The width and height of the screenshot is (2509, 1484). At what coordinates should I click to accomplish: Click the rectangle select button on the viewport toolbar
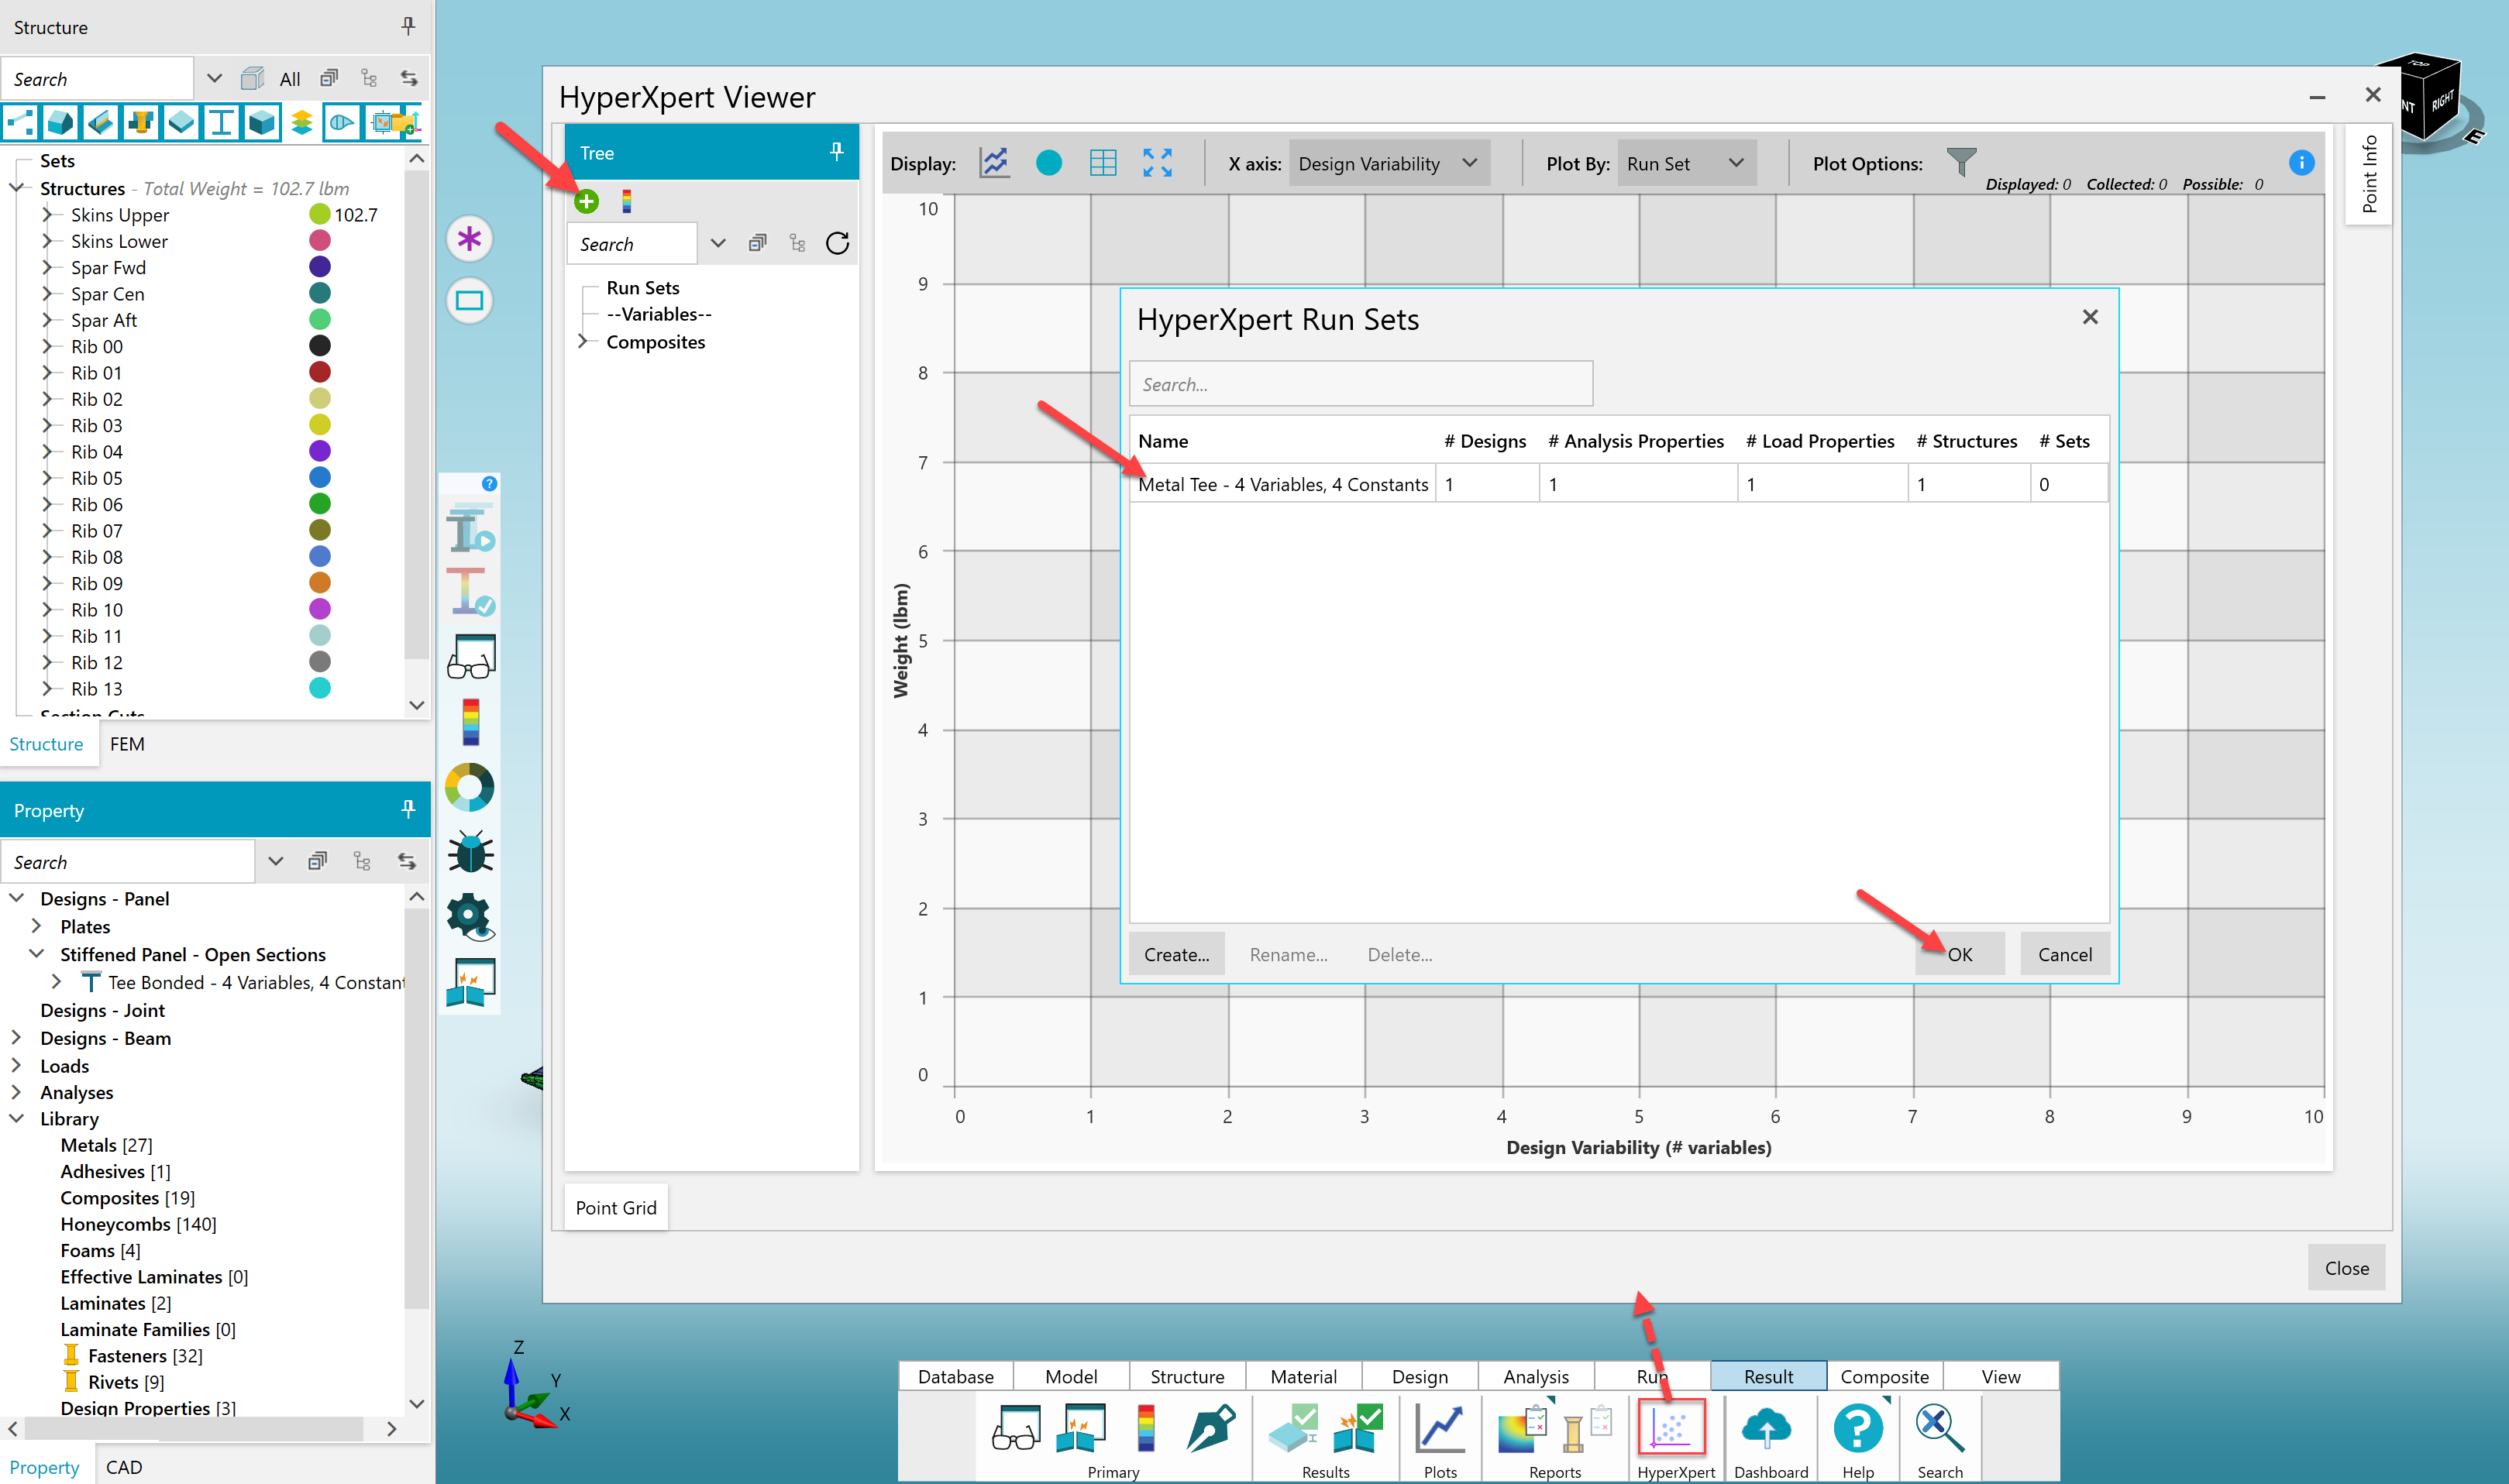(x=470, y=300)
